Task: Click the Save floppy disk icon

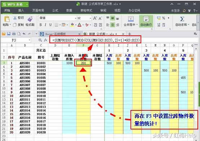Action: pos(9,34)
